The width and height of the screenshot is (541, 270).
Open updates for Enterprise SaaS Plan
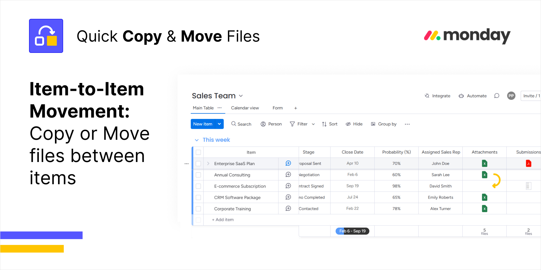(288, 163)
